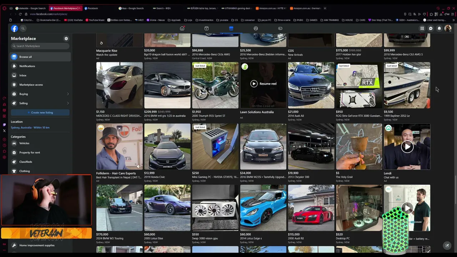Switch to the Ikea Google Search tab
This screenshot has height=257, width=457.
pyautogui.click(x=133, y=8)
